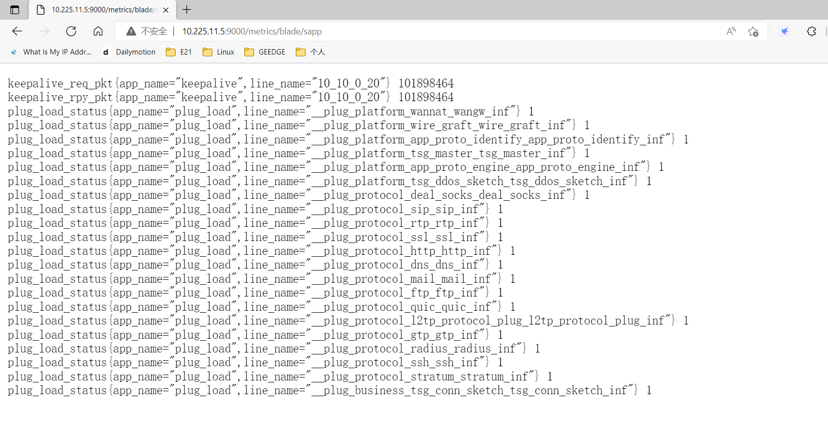The width and height of the screenshot is (828, 432).
Task: Click the browser back arrow
Action: pos(17,31)
